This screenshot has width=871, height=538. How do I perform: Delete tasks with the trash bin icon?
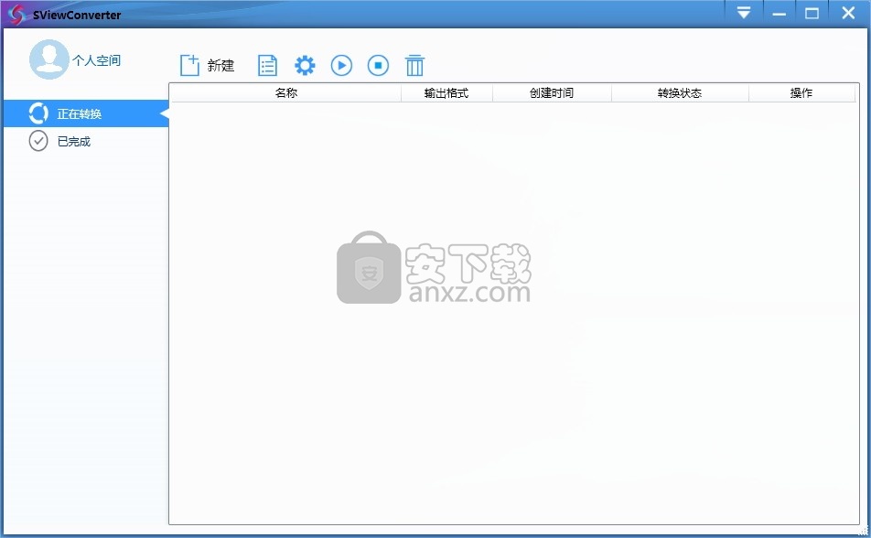[414, 66]
